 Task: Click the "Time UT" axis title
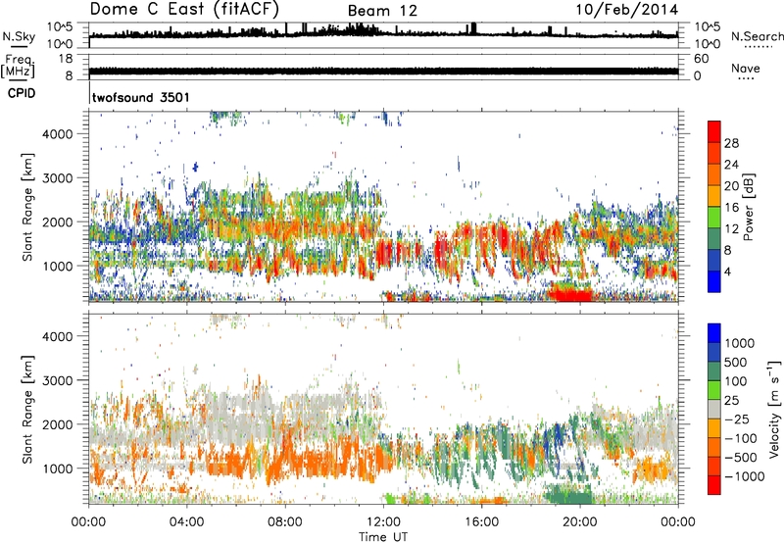tap(383, 537)
